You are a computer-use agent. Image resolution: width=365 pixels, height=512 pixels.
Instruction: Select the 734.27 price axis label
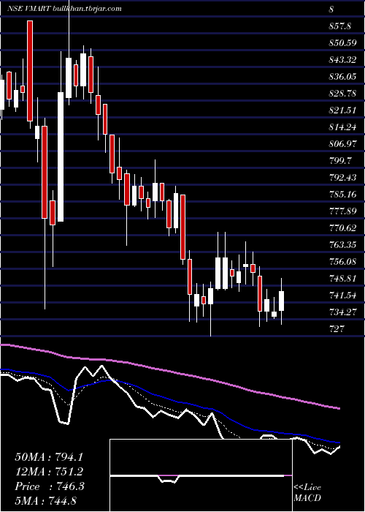point(342,312)
